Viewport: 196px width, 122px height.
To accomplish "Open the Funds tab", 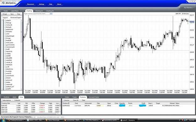I will point(6,11).
